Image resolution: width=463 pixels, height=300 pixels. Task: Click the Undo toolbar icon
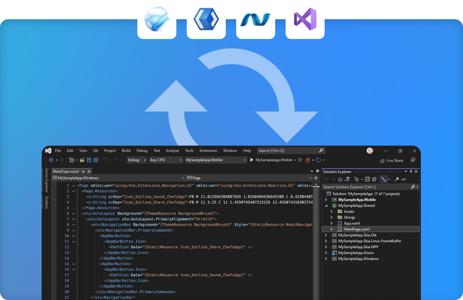pyautogui.click(x=105, y=160)
